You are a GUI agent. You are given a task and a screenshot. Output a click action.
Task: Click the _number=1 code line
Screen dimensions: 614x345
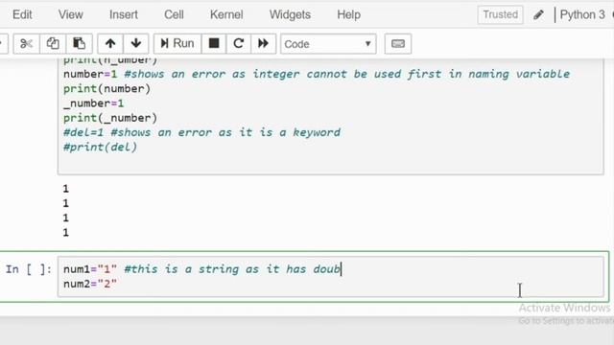pos(94,103)
